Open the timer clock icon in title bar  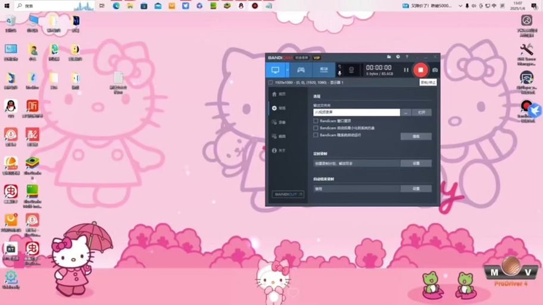click(x=398, y=56)
